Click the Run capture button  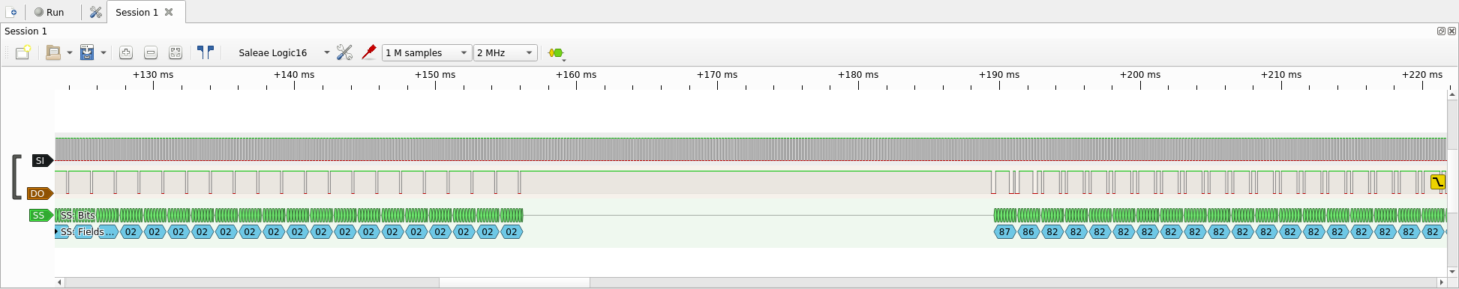click(50, 12)
